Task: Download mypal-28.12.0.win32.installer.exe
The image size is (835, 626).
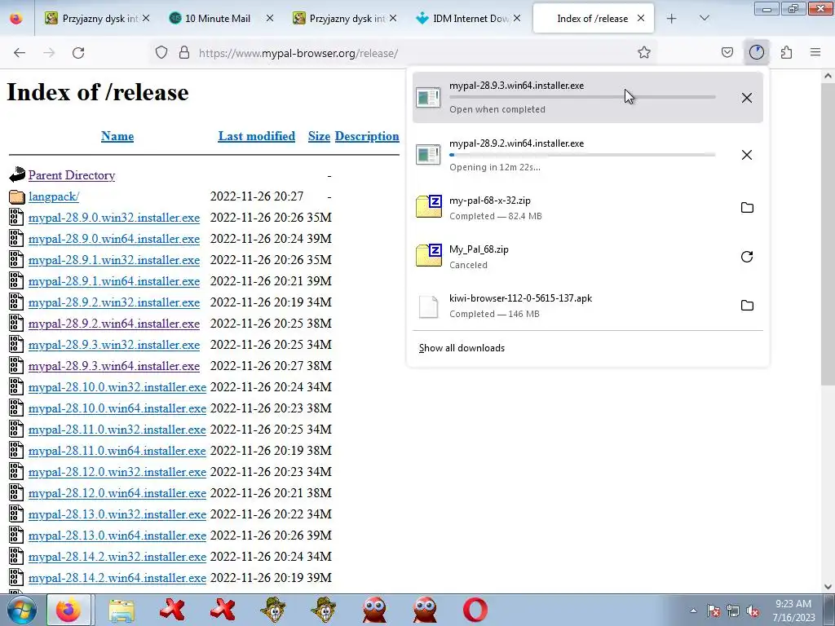Action: [117, 472]
